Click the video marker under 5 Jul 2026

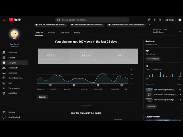coord(50,85)
